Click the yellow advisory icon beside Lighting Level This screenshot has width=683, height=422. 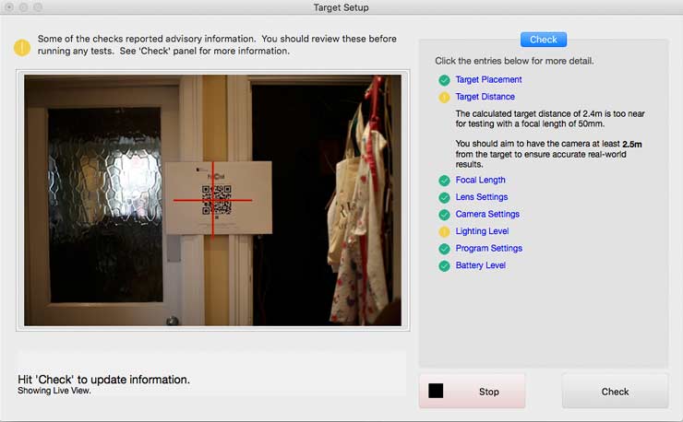[444, 231]
